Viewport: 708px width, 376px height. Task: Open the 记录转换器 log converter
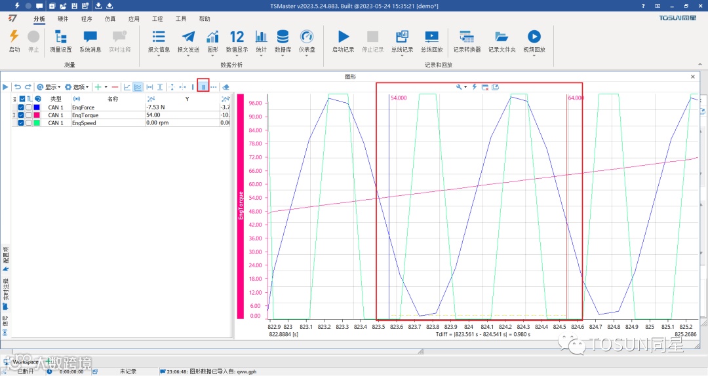pos(467,37)
